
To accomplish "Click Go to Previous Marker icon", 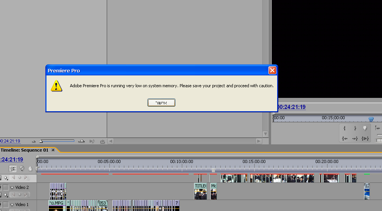I will pyautogui.click(x=377, y=128).
